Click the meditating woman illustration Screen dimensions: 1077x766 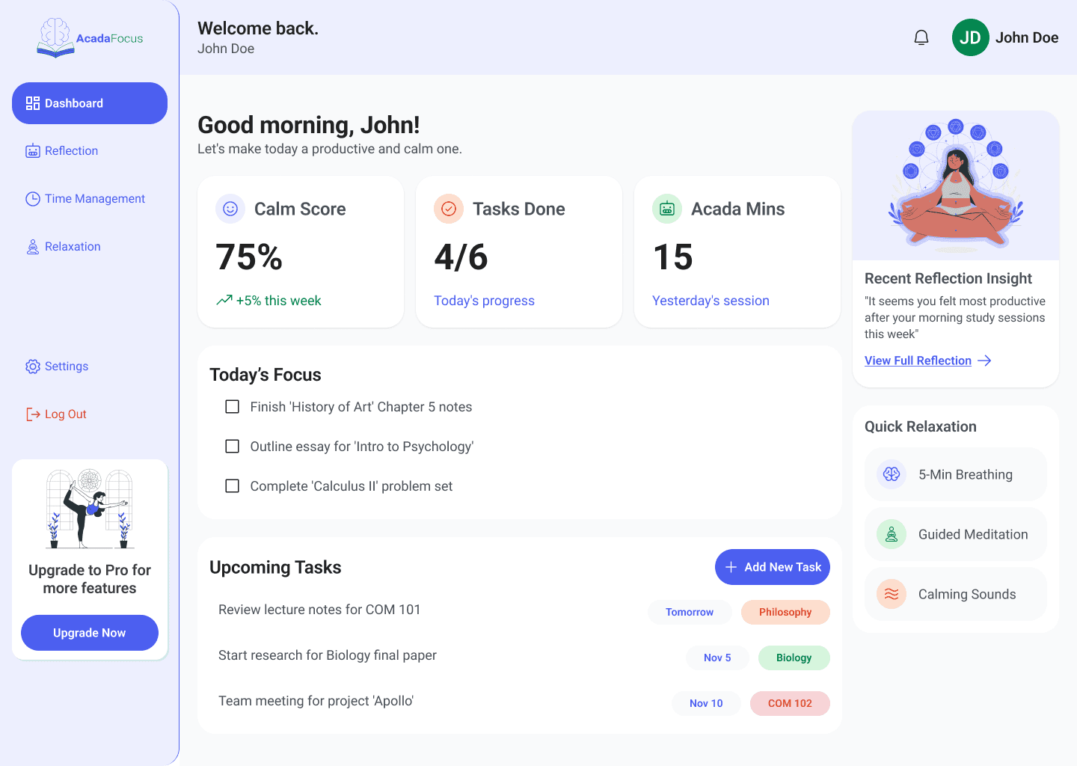956,186
